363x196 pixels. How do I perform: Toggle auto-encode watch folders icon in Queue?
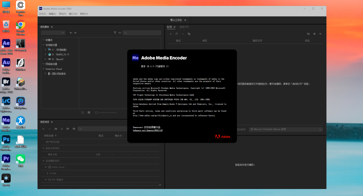pos(308,34)
